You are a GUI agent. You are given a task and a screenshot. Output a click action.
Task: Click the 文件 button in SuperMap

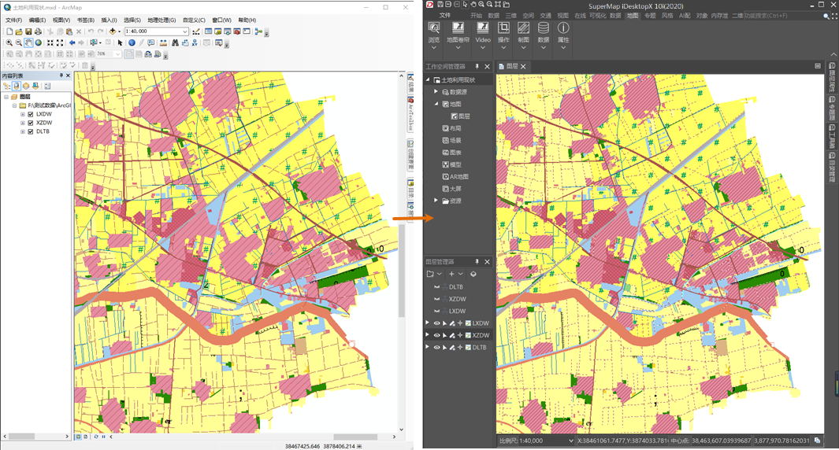(445, 15)
